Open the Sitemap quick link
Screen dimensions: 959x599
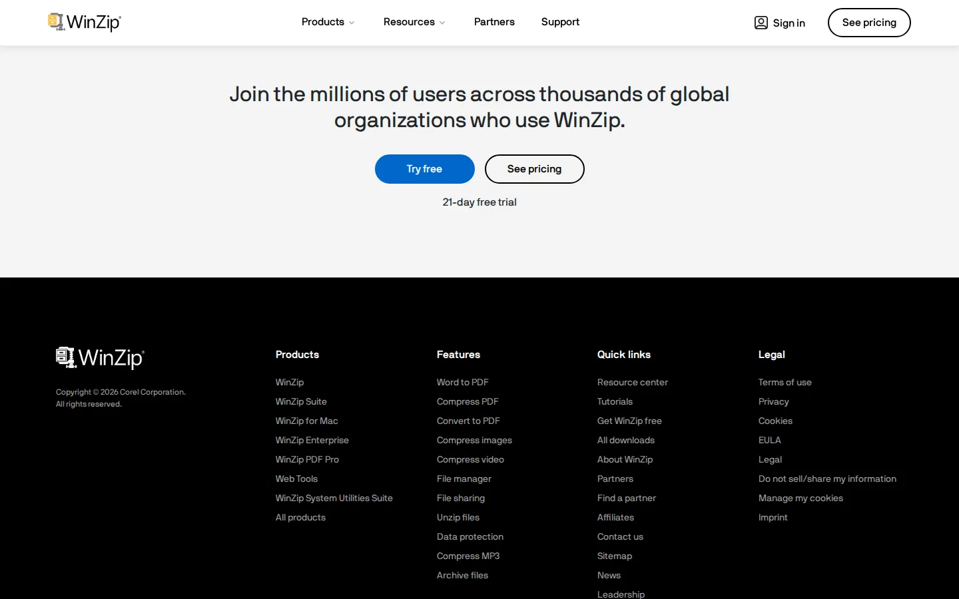click(x=615, y=556)
